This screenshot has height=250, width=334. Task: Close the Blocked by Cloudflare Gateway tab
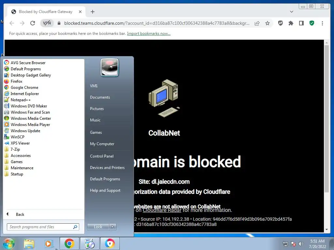80,12
